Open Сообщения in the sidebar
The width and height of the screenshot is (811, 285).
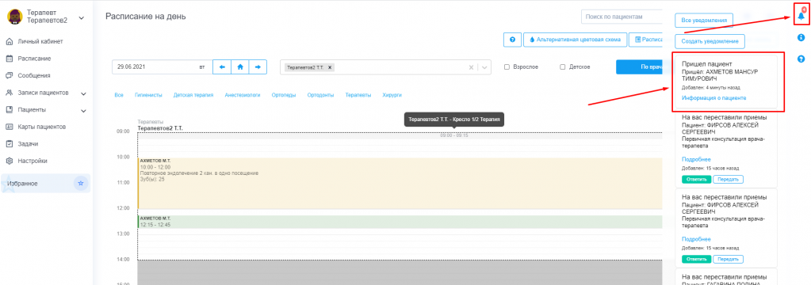(x=34, y=75)
